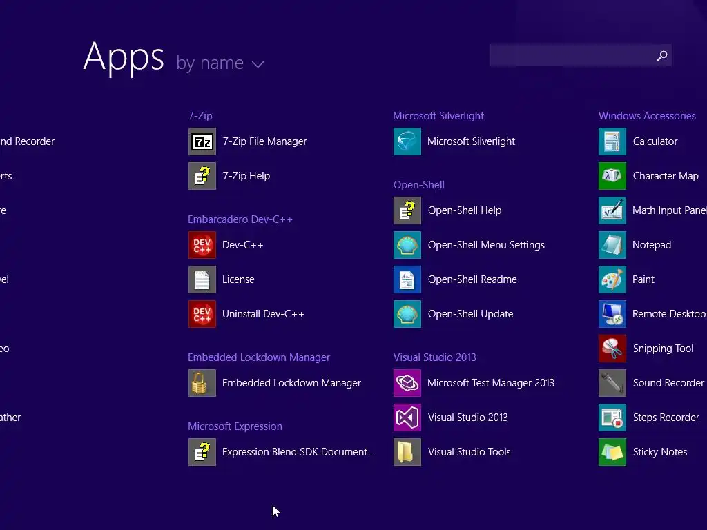
Task: Click the 'Expression Blend SDK Document...' label
Action: coord(298,452)
